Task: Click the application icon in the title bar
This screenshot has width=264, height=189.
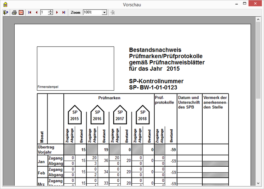Action: pyautogui.click(x=4, y=4)
